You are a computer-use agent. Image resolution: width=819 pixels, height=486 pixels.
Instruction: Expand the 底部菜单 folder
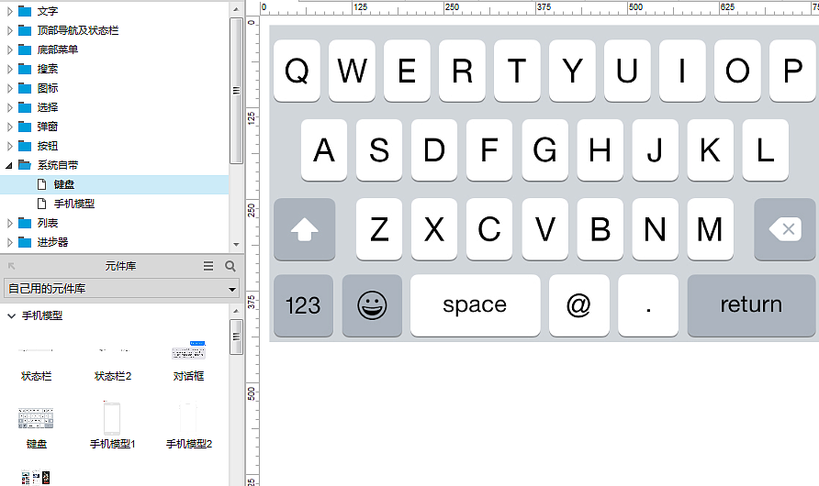[x=9, y=50]
